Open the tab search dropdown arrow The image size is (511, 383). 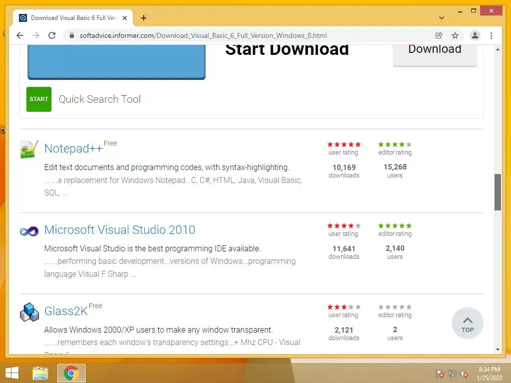point(442,18)
